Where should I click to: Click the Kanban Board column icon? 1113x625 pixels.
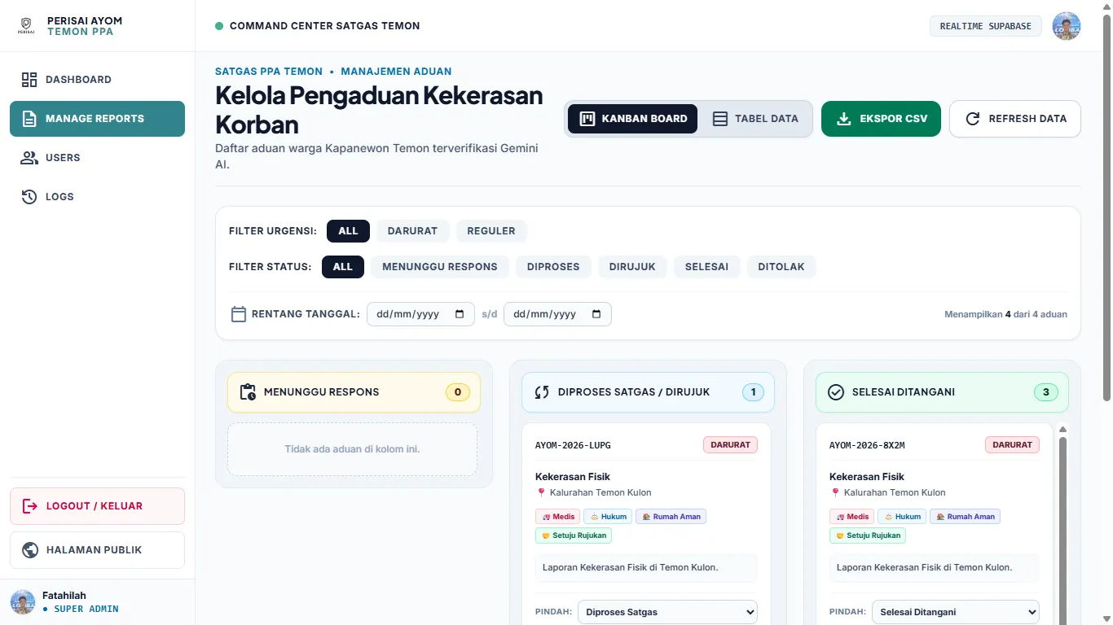tap(587, 119)
